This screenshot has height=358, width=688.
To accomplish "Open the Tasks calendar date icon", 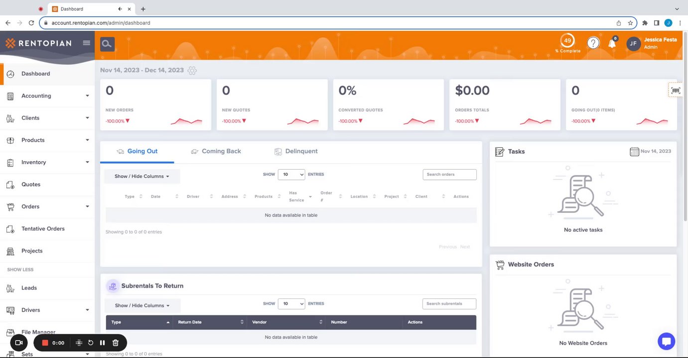I will coord(634,152).
